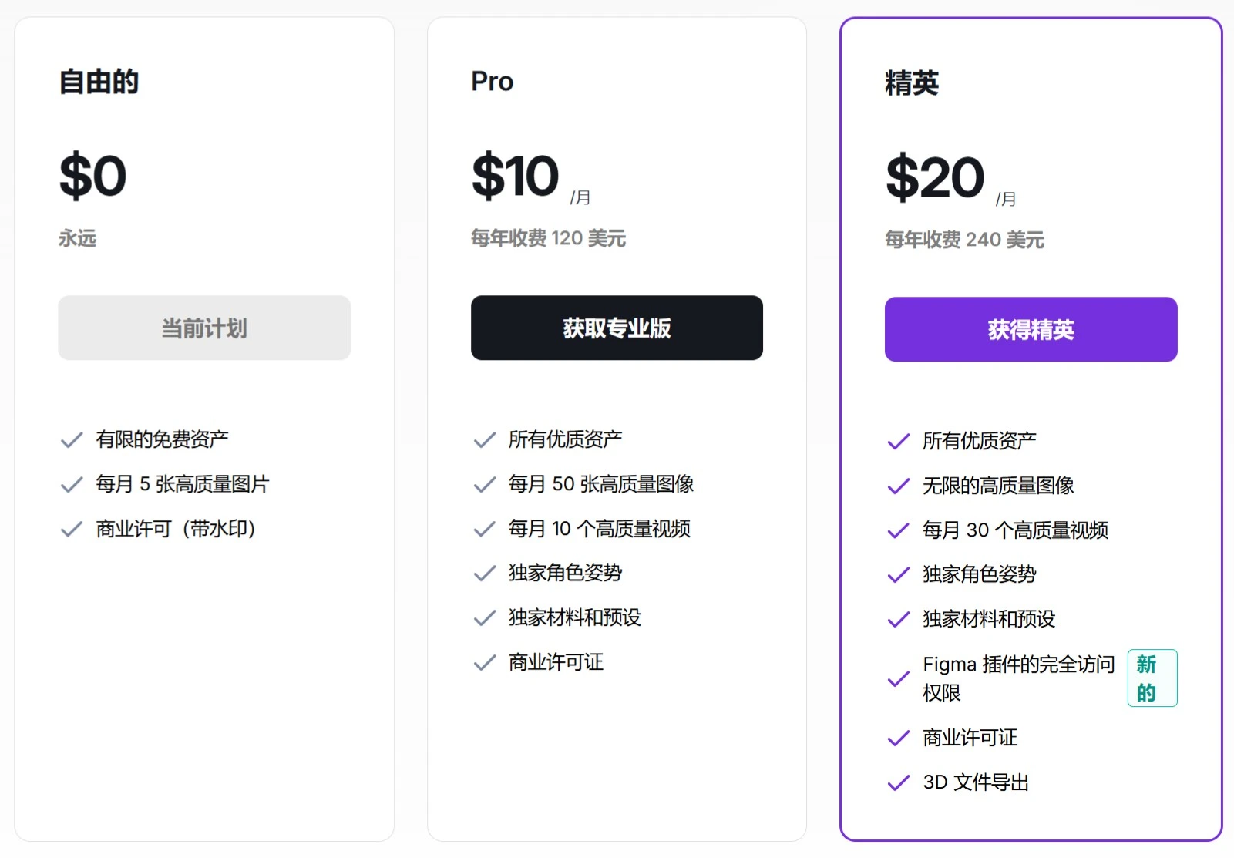Image resolution: width=1234 pixels, height=858 pixels.
Task: Click the purple 获得精英 button
Action: click(1031, 329)
